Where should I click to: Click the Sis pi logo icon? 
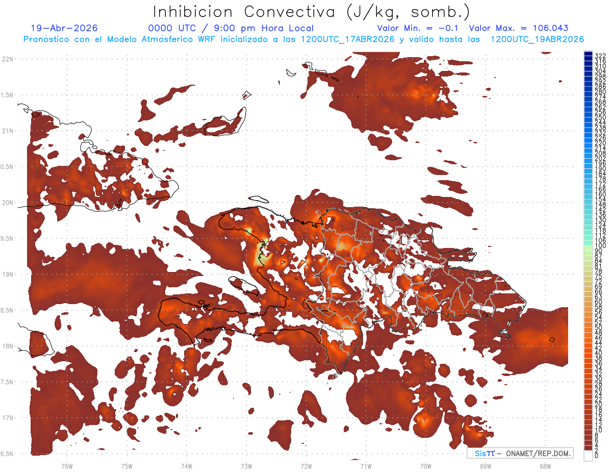(484, 453)
